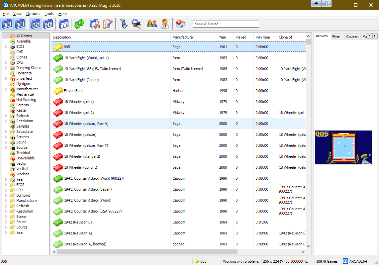Sort by the Clone of column header
The image size is (379, 265).
click(x=291, y=37)
